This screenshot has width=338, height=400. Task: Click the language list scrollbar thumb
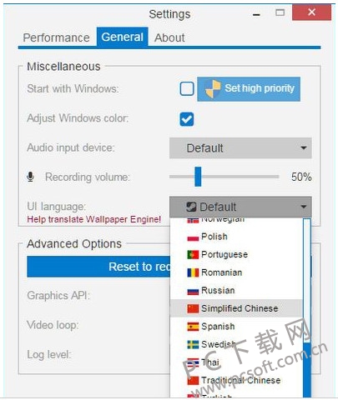[x=306, y=370]
